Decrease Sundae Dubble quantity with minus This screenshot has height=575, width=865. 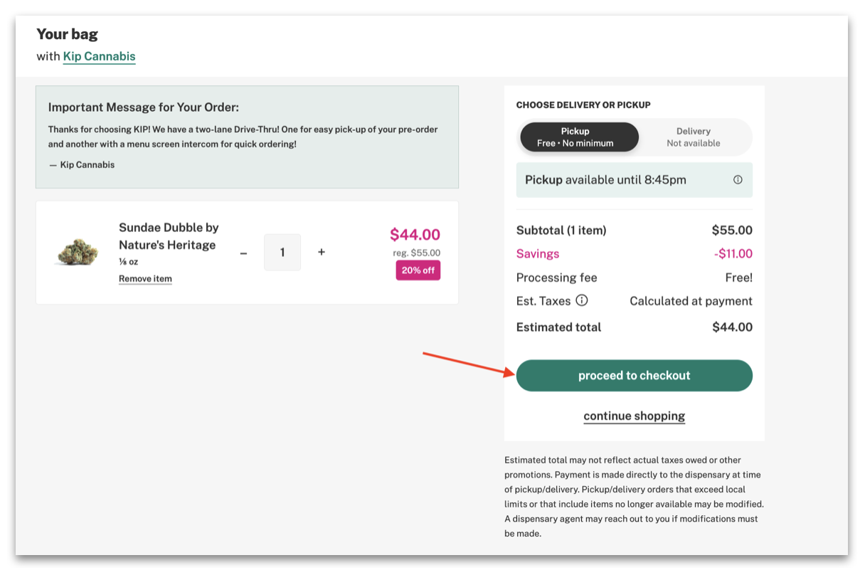click(x=243, y=253)
